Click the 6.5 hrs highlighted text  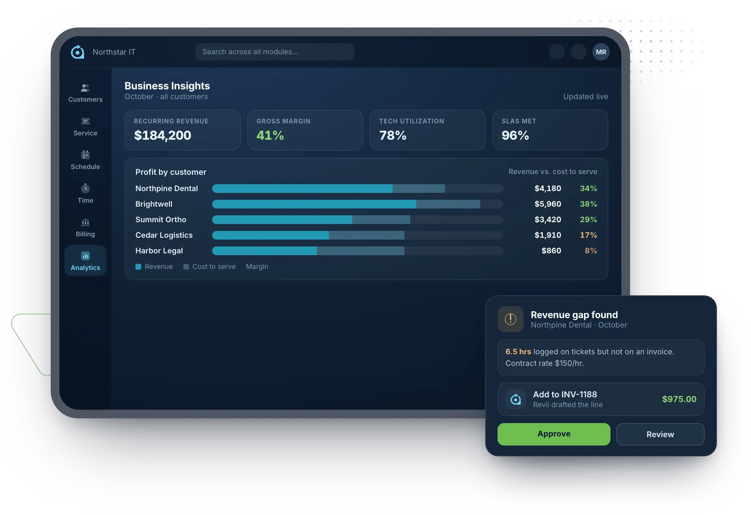click(x=518, y=351)
